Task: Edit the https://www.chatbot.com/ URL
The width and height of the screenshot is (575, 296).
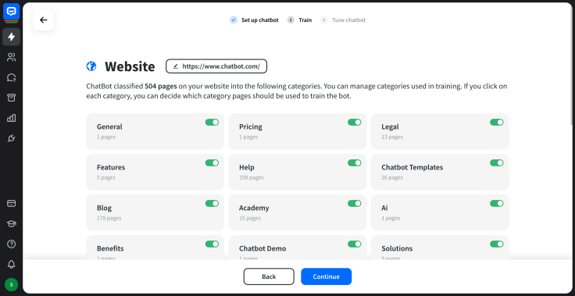Action: pyautogui.click(x=216, y=66)
